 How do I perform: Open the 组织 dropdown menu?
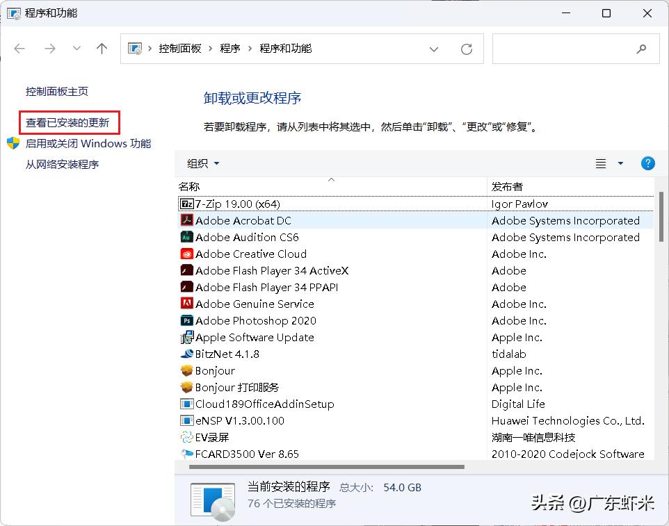(x=202, y=163)
